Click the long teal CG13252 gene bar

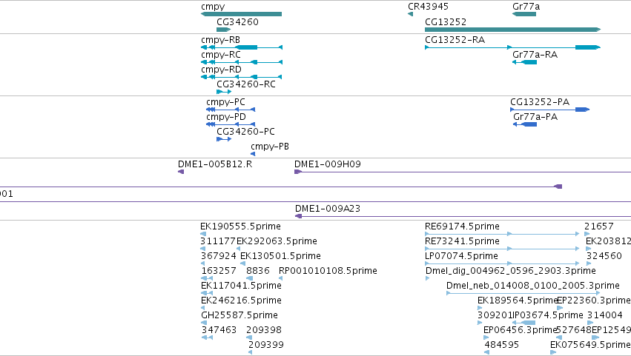coord(512,30)
